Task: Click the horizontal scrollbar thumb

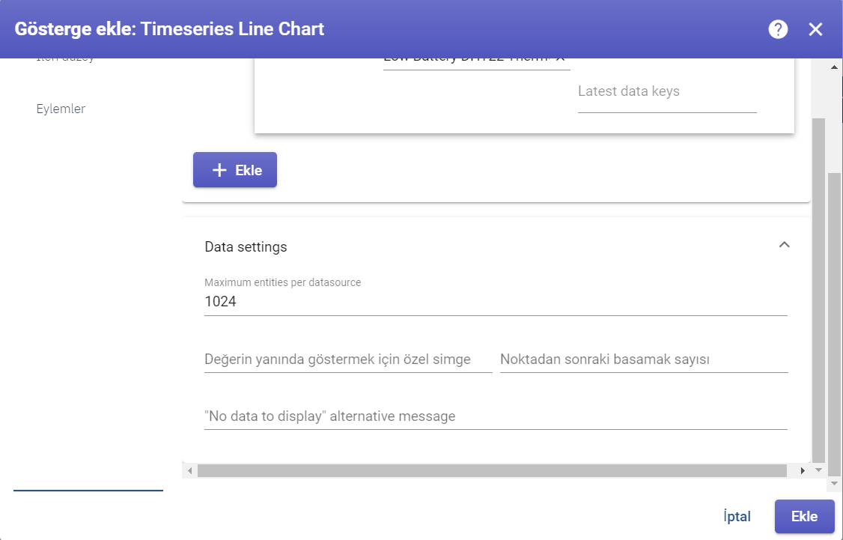Action: 492,470
